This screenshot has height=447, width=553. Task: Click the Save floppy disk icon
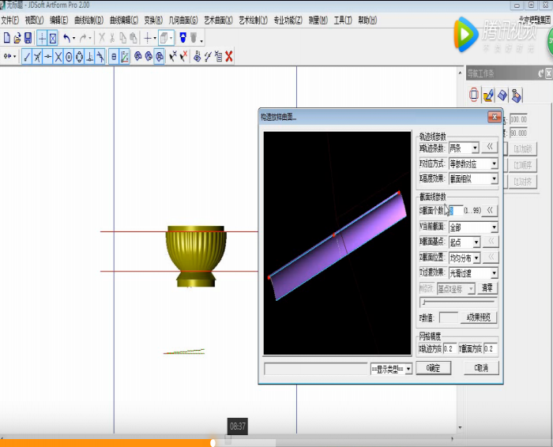[x=28, y=38]
